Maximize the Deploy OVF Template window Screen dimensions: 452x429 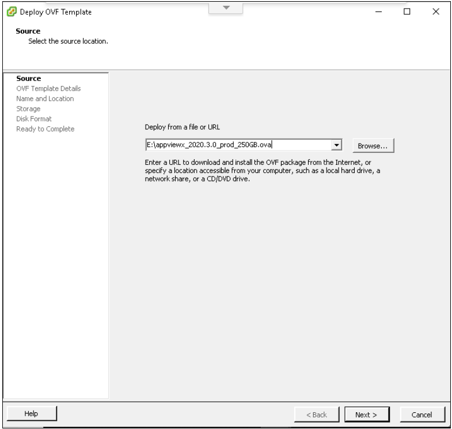click(407, 12)
